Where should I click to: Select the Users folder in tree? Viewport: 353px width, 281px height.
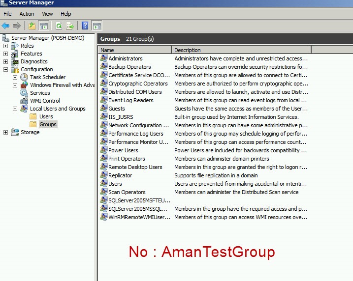(46, 116)
